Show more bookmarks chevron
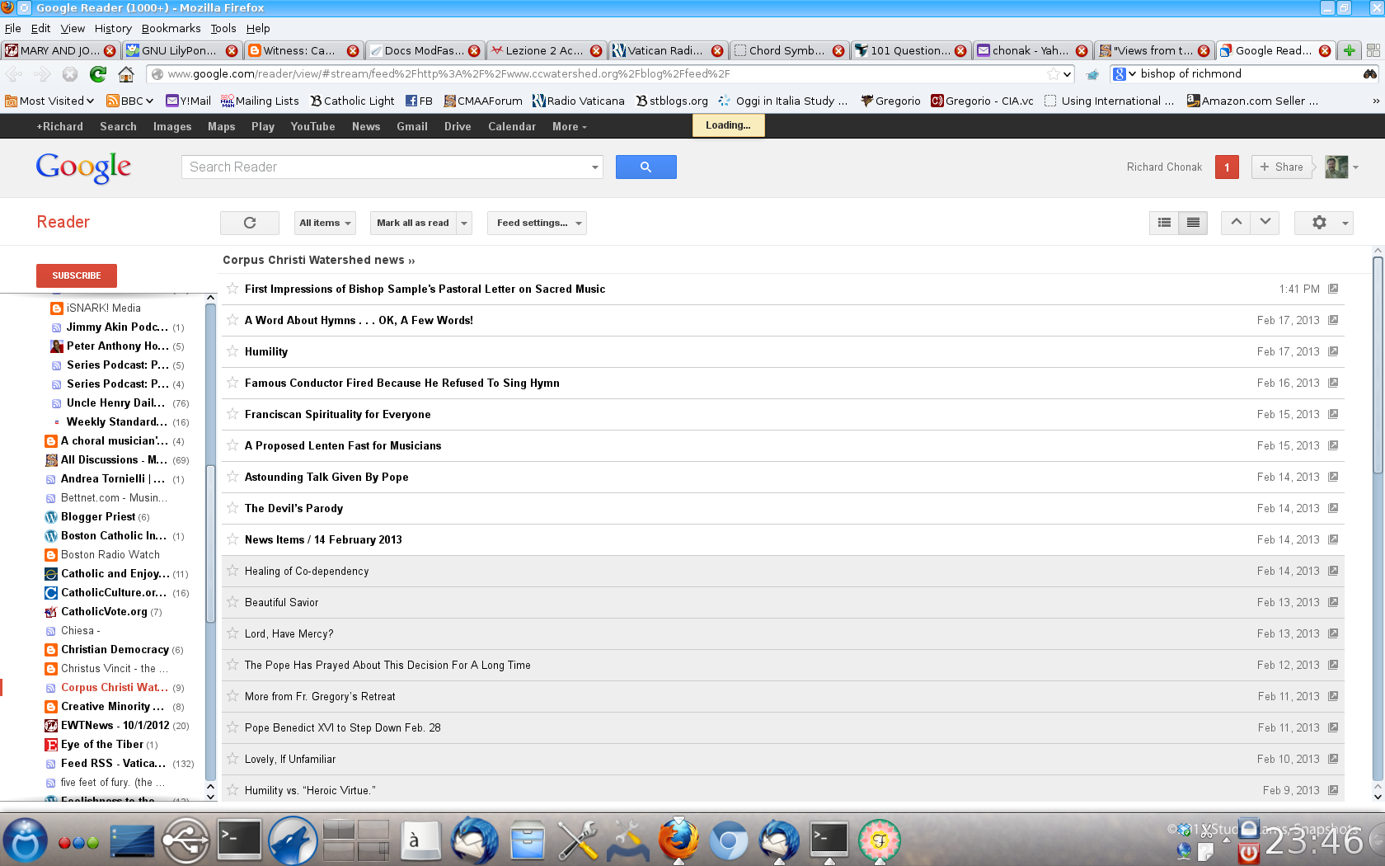Viewport: 1385px width, 866px height. tap(1375, 101)
